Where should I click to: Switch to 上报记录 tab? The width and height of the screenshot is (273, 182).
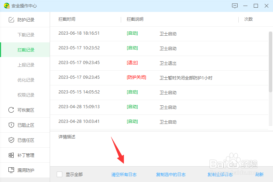point(26,65)
